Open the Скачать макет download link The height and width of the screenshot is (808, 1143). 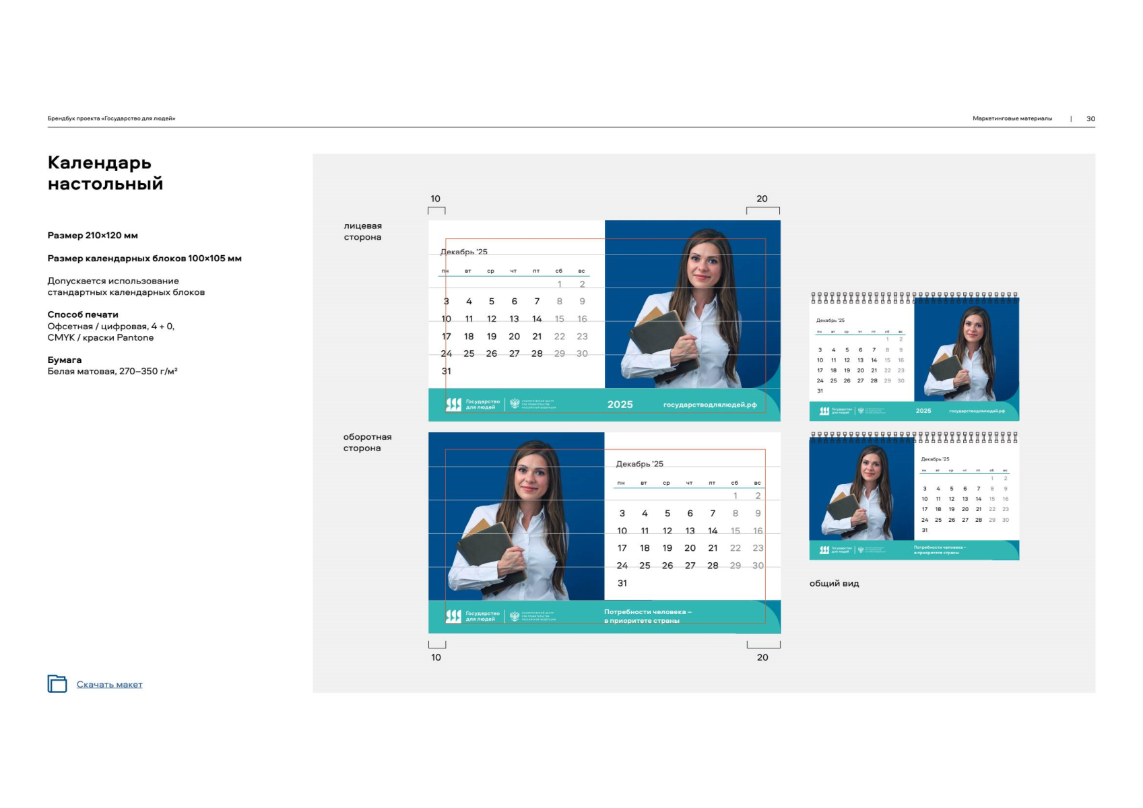(x=109, y=685)
